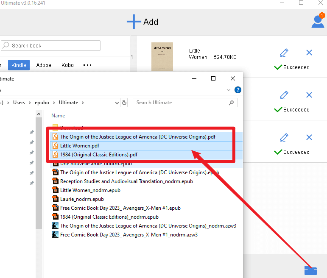Click the Justice League azw3 Kindle icon

(55, 226)
